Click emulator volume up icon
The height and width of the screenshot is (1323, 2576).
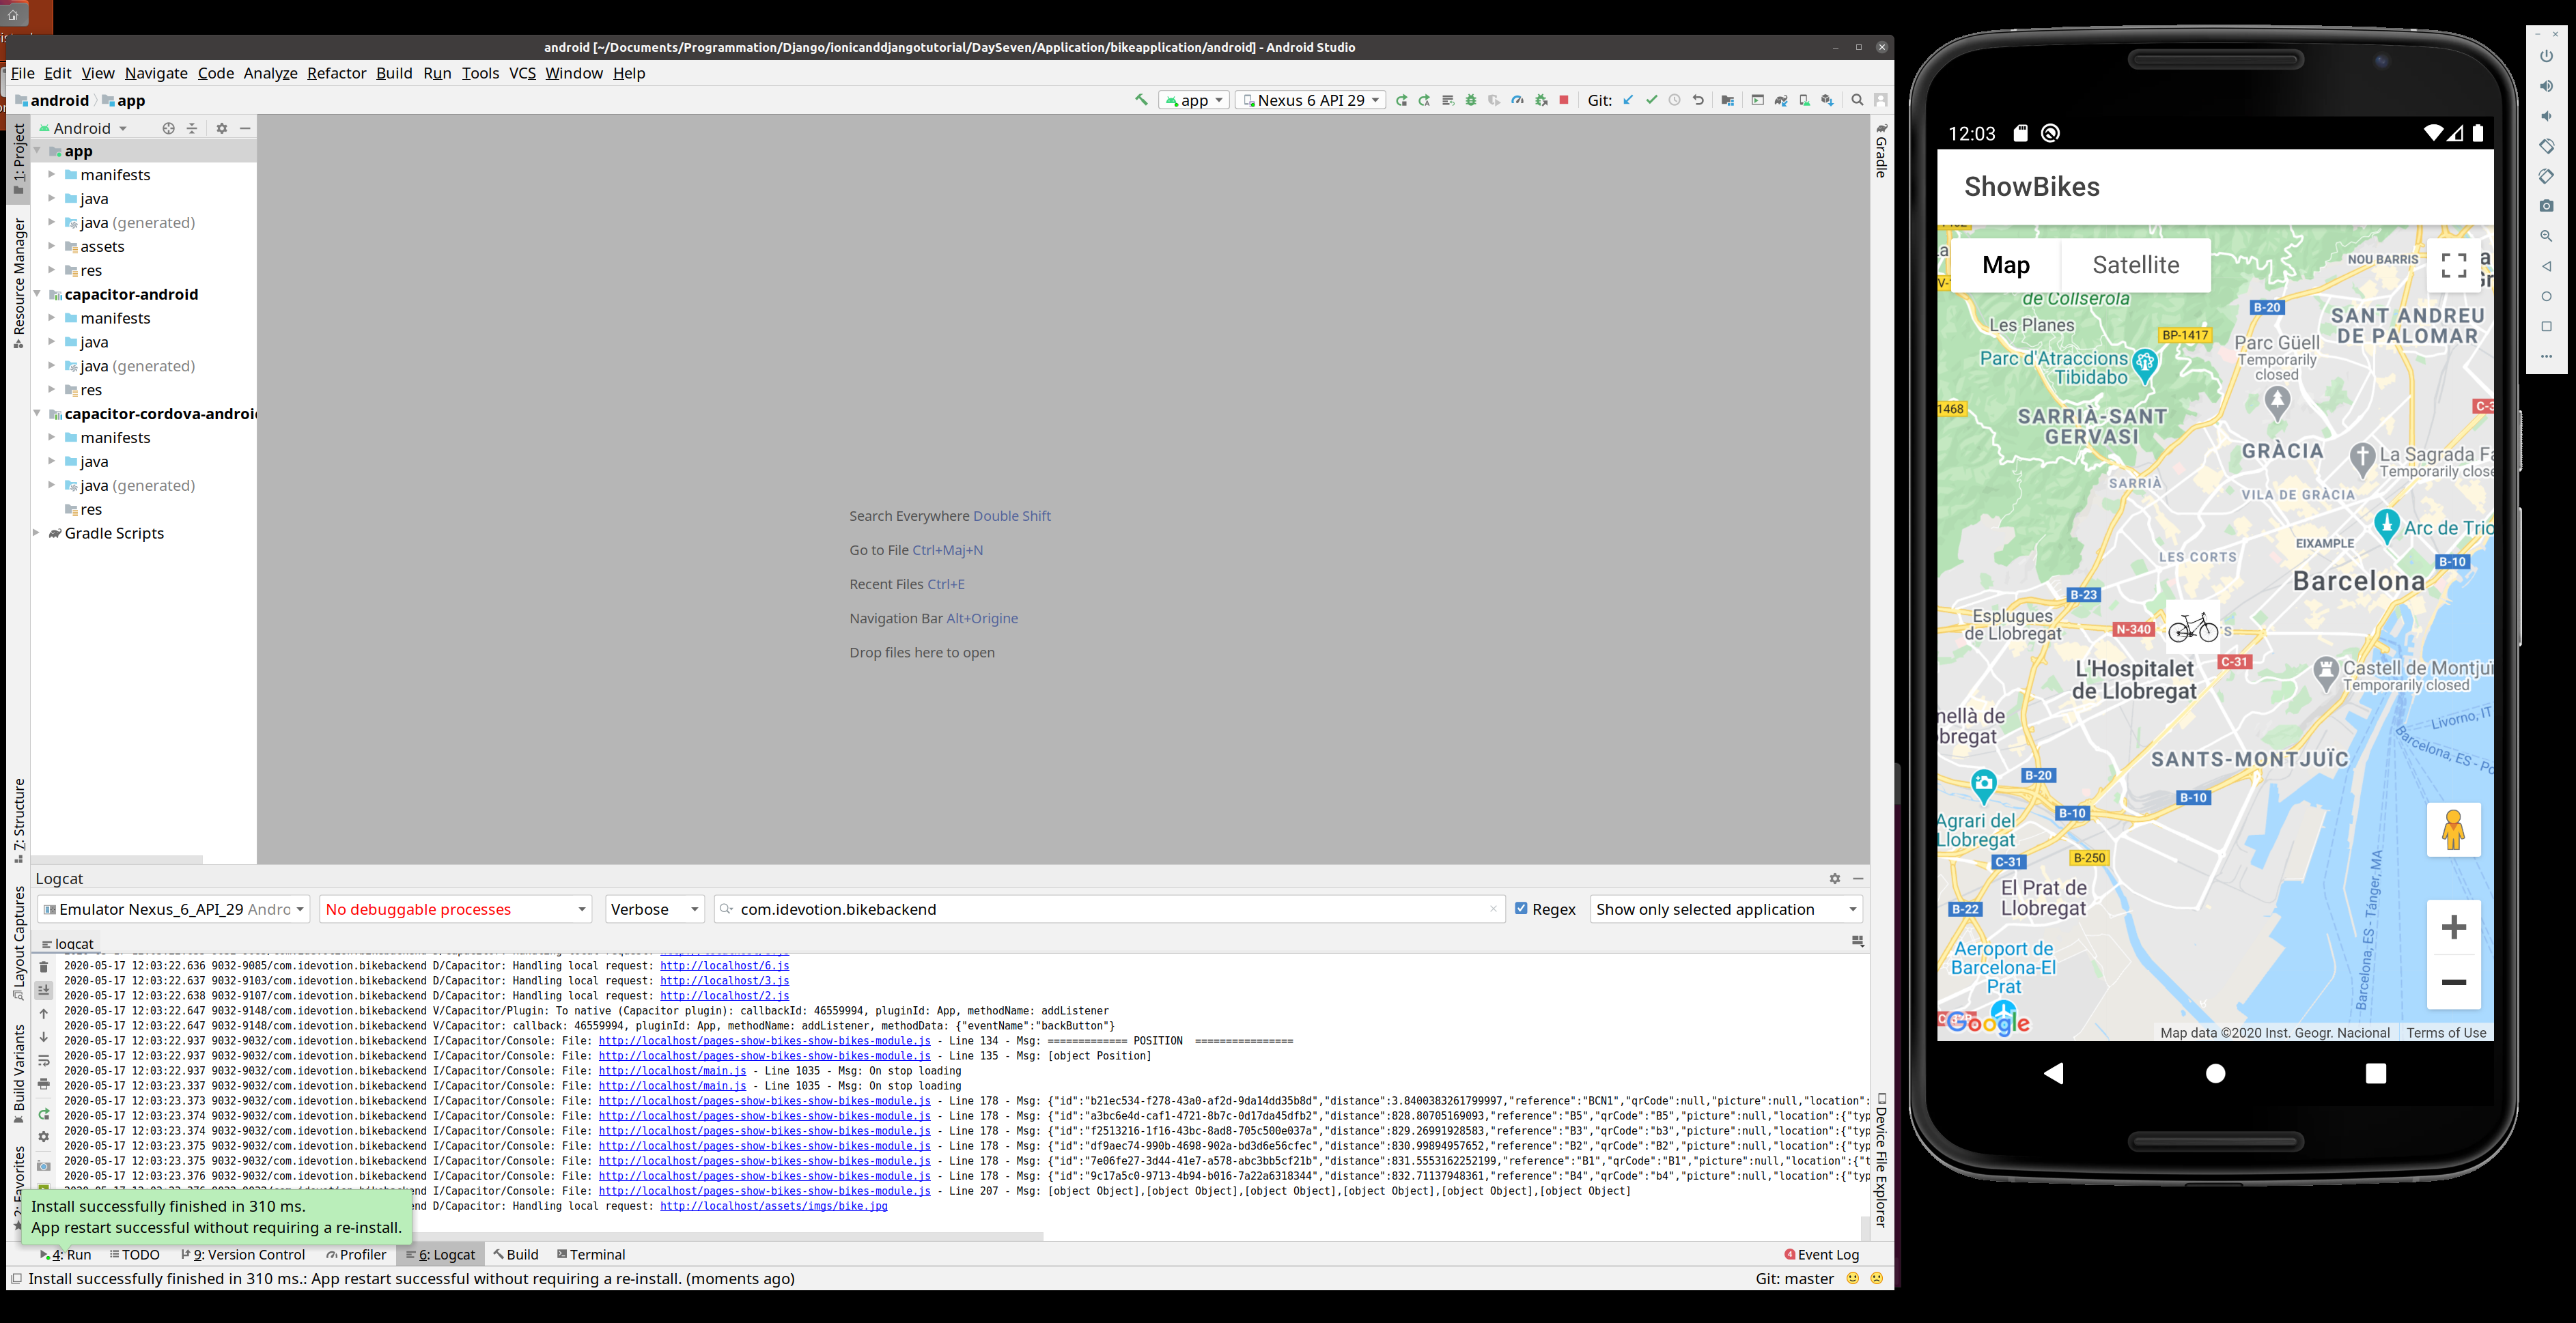pyautogui.click(x=2546, y=86)
